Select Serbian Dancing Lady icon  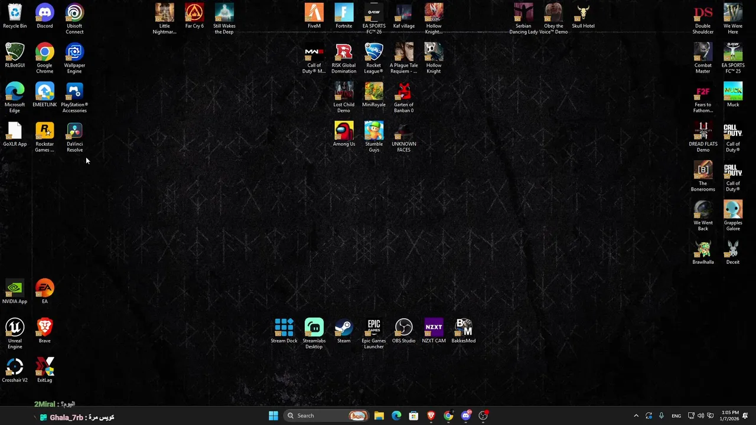tap(523, 19)
